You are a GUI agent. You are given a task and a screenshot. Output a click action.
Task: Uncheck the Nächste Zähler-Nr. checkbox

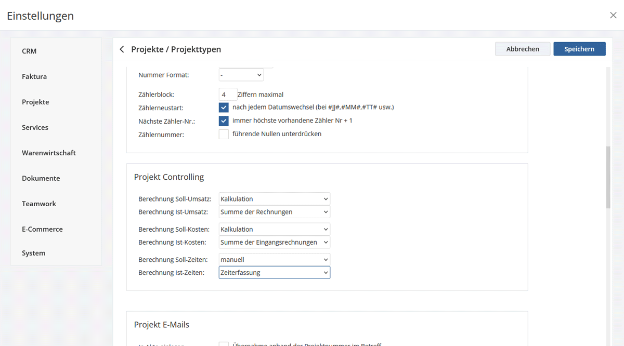[224, 121]
